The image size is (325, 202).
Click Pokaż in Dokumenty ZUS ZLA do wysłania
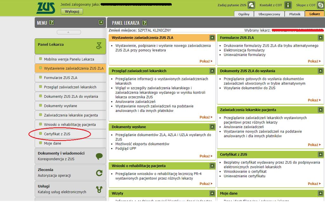[314, 100]
